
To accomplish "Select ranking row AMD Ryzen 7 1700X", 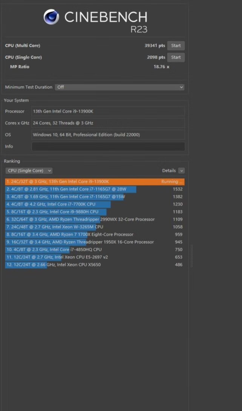I will (95, 235).
